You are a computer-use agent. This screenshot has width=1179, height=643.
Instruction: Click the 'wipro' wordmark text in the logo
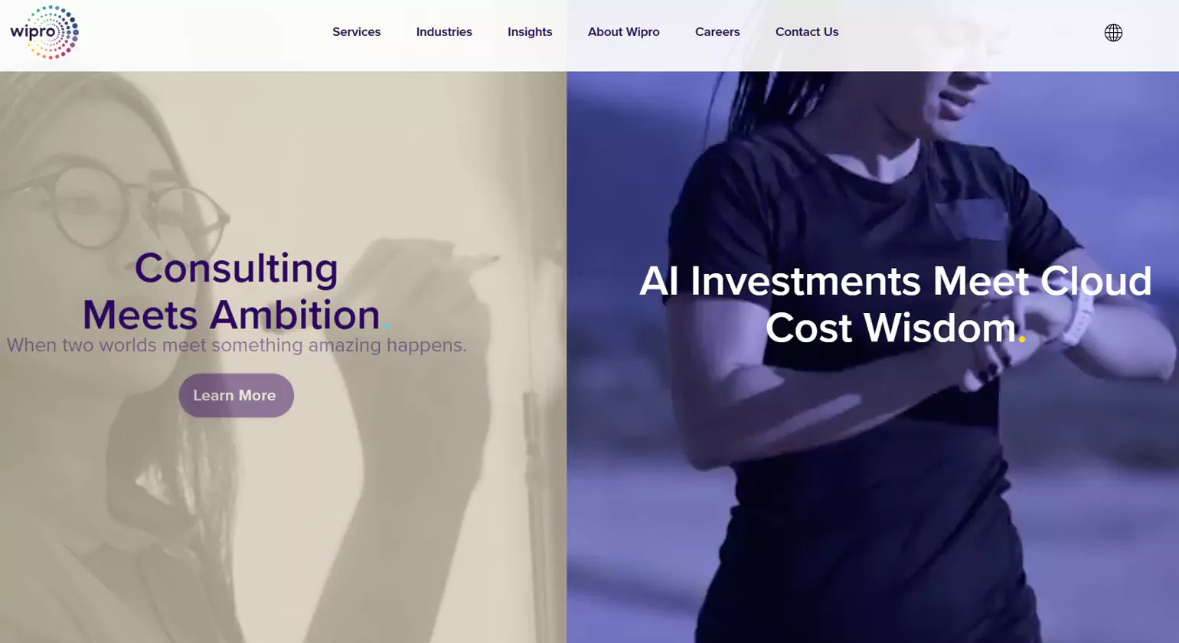tap(33, 33)
